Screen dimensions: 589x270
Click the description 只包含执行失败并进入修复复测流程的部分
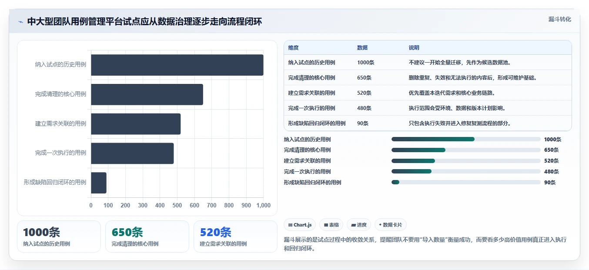tap(459, 123)
